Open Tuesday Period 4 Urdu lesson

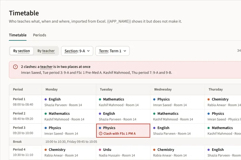coord(123,152)
